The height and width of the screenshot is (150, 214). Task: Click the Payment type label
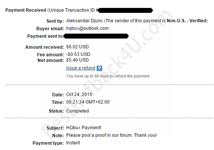click(48, 143)
